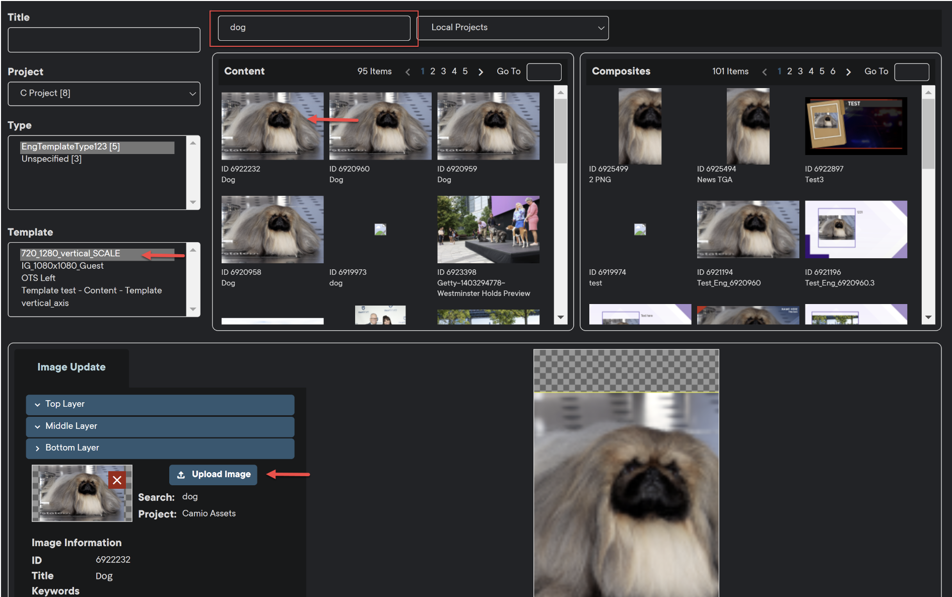Viewport: 952px width, 597px height.
Task: Click the Title input field
Action: (x=104, y=40)
